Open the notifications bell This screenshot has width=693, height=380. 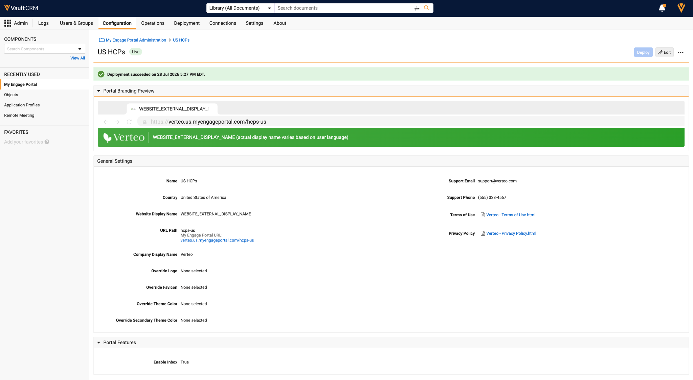point(662,8)
